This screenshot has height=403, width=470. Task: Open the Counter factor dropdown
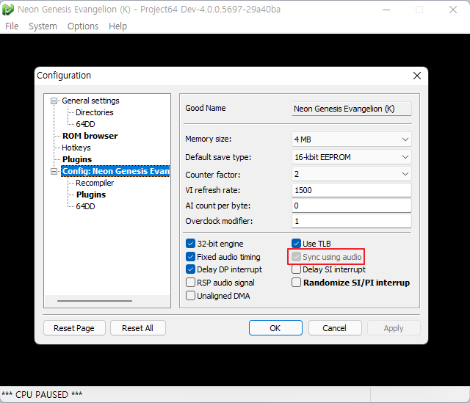tap(352, 174)
